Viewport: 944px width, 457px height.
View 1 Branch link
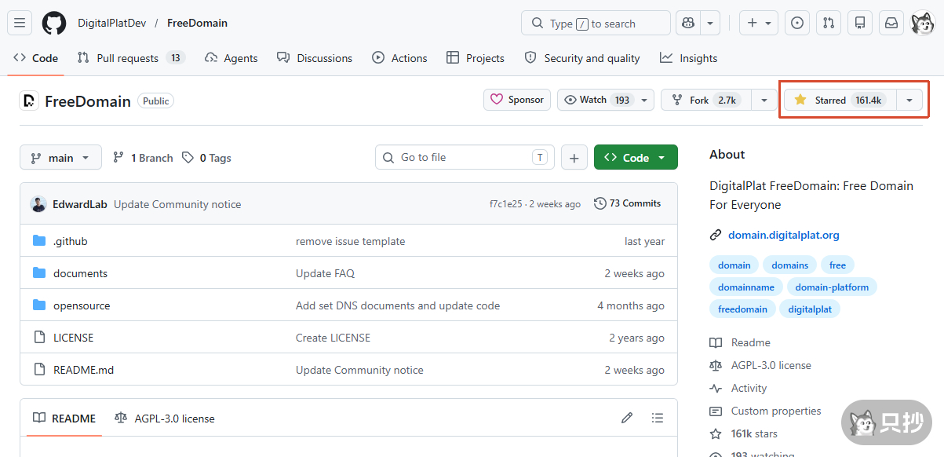(143, 158)
